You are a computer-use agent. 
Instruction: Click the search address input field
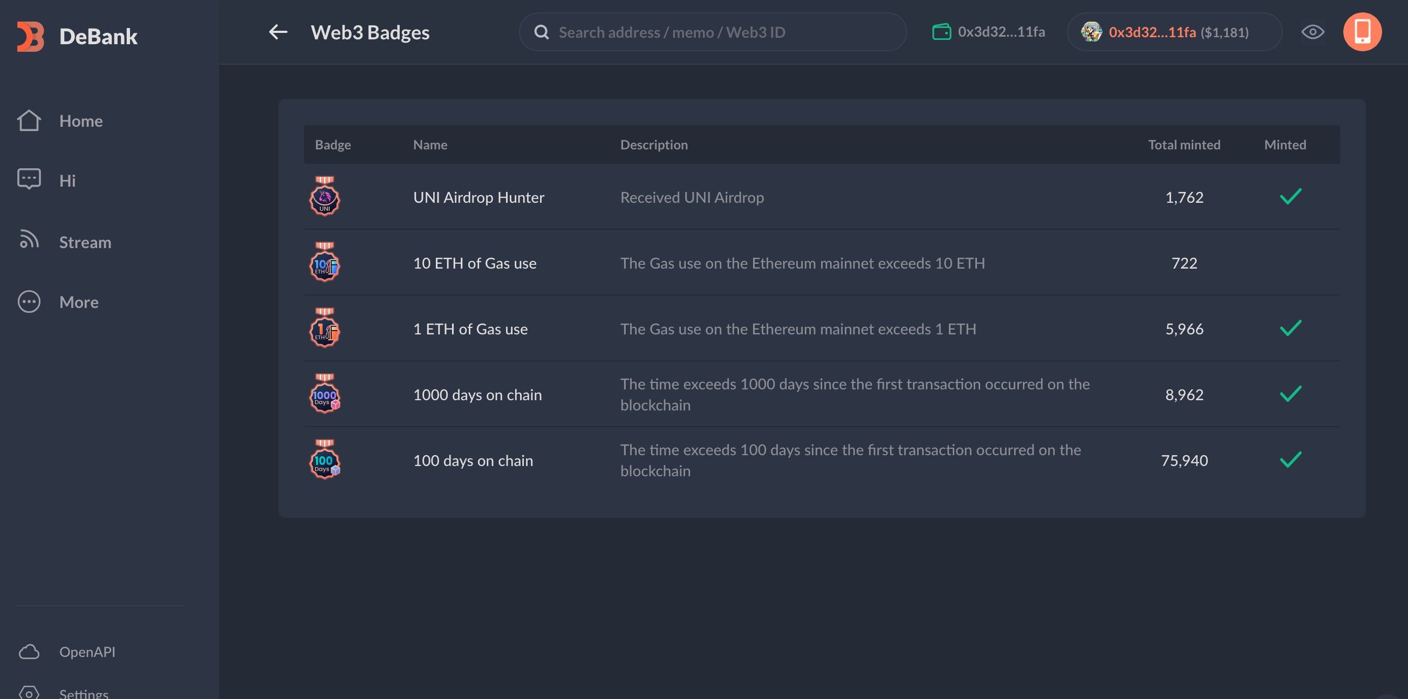tap(713, 32)
